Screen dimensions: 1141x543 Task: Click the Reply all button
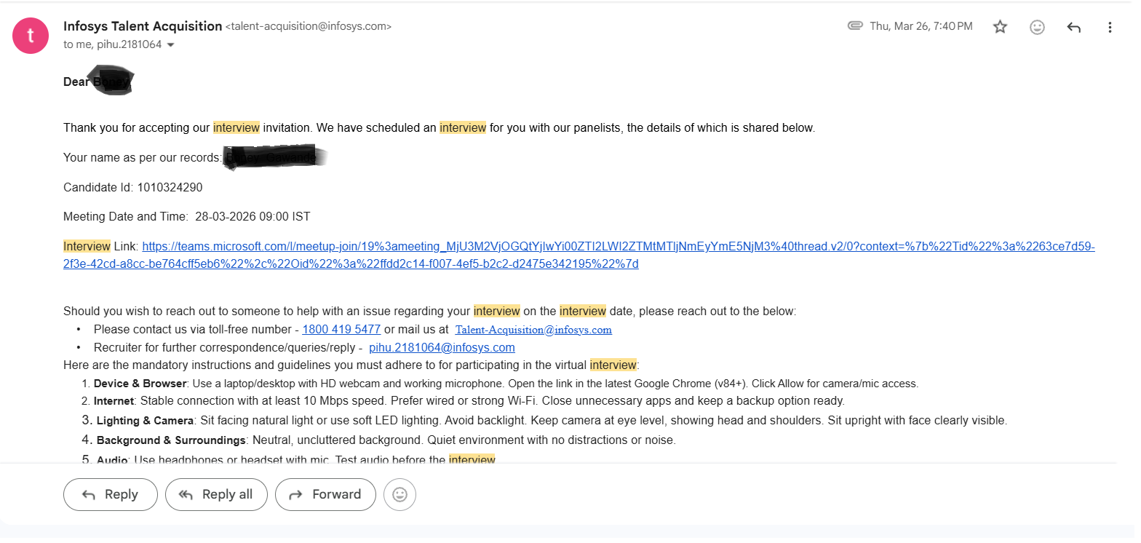[x=216, y=495]
